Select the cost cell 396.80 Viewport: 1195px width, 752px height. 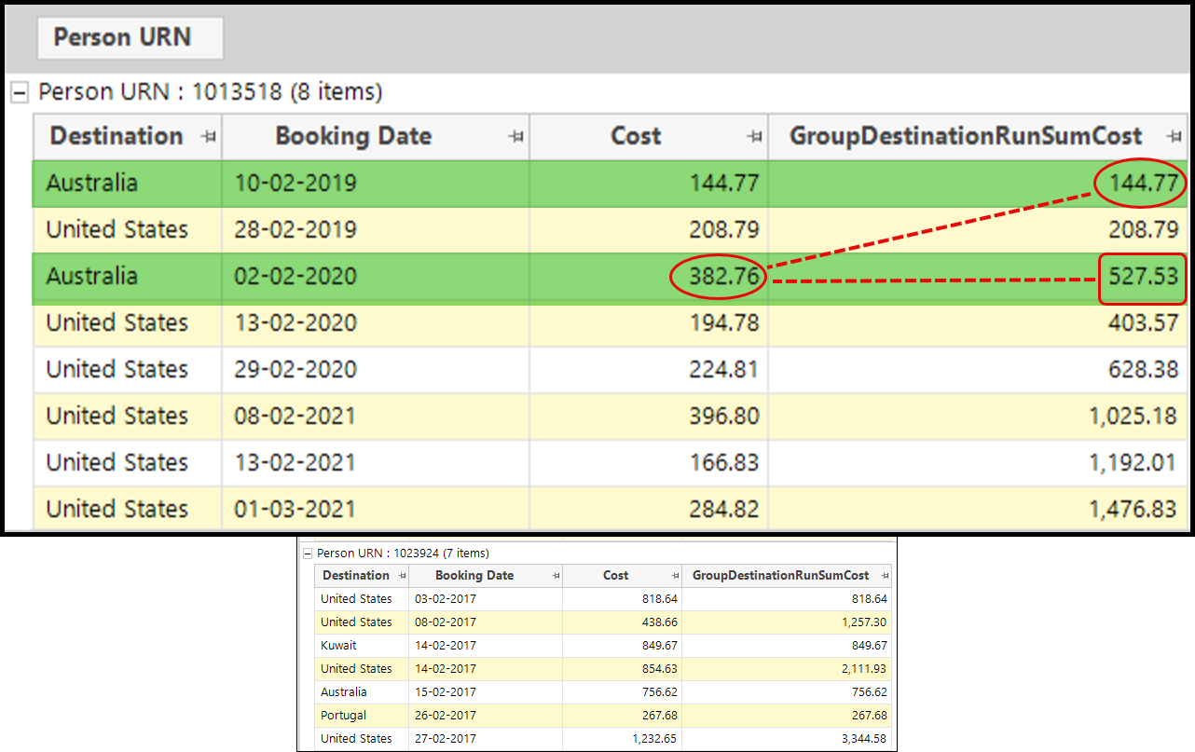click(x=649, y=417)
